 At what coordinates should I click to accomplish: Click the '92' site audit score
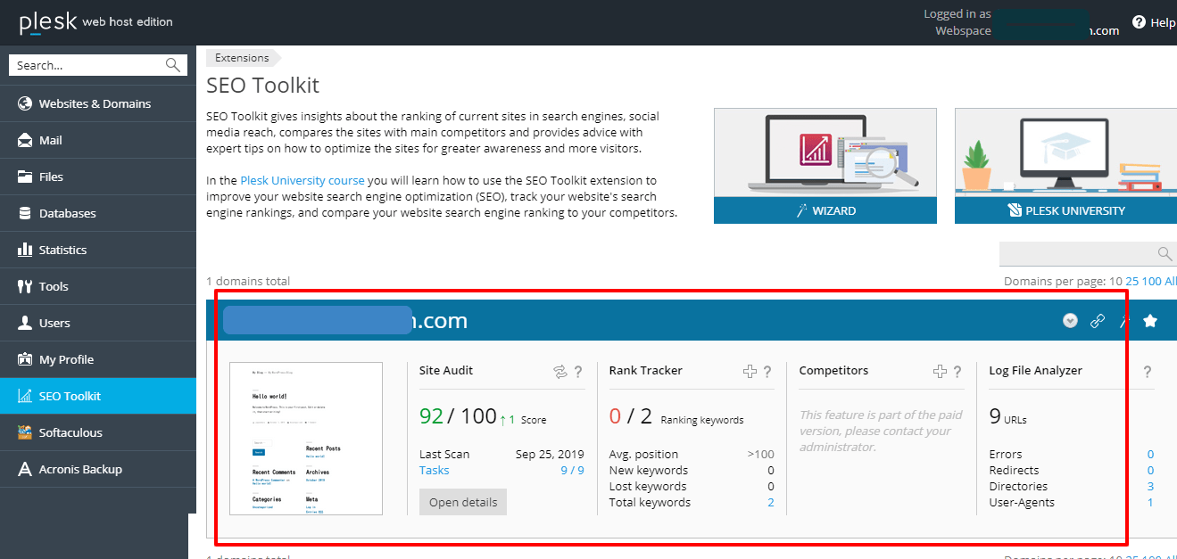[431, 416]
